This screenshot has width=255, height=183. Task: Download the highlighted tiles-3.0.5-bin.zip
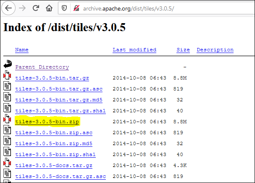point(47,122)
